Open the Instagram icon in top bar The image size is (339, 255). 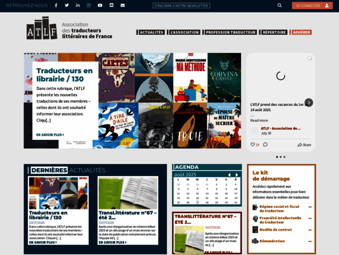tap(89, 5)
